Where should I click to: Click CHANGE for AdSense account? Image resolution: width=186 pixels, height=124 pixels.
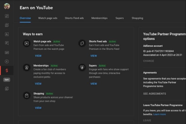tap(149, 61)
